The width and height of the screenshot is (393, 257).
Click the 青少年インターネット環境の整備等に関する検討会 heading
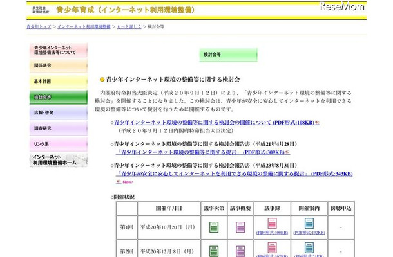[173, 80]
